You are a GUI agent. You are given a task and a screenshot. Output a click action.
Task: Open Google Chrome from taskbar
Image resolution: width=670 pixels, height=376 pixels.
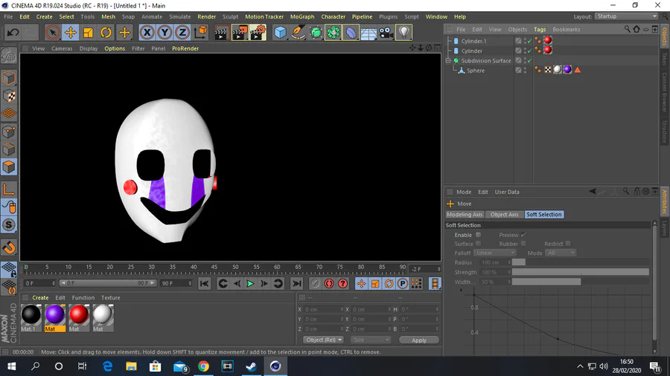[x=204, y=366]
